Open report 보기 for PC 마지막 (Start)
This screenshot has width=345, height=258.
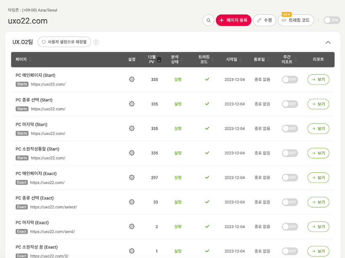pos(318,128)
